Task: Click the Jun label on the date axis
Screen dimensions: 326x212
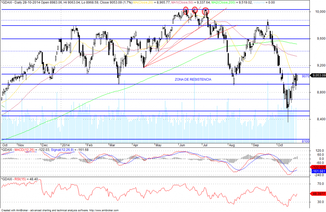Action: pyautogui.click(x=182, y=145)
